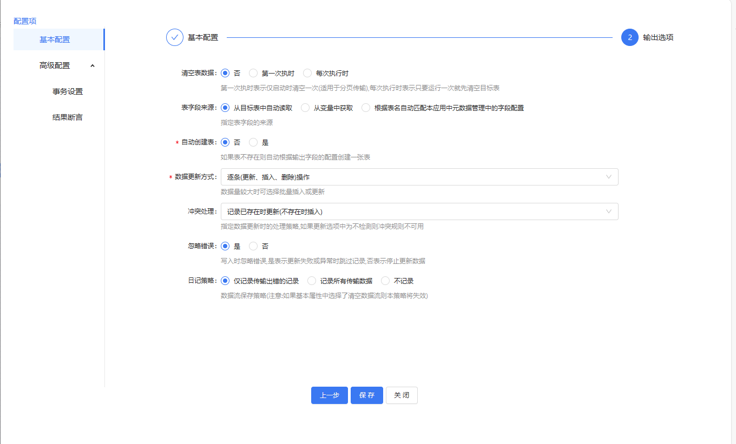Viewport: 736px width, 444px height.
Task: Select 基本配置 in the left sidebar
Action: pyautogui.click(x=55, y=39)
